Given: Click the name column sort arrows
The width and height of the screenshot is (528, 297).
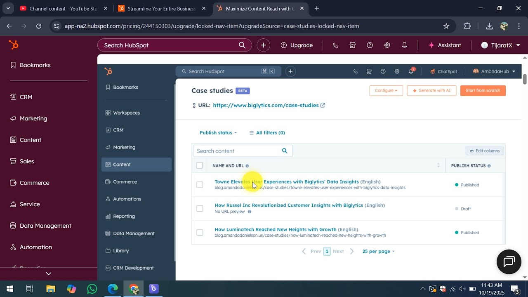Looking at the screenshot, I should click(x=438, y=165).
